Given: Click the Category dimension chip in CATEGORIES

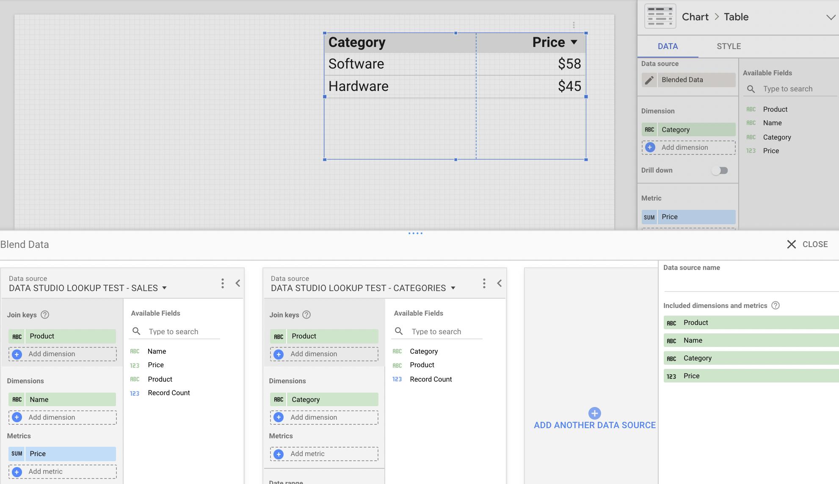Looking at the screenshot, I should [324, 399].
